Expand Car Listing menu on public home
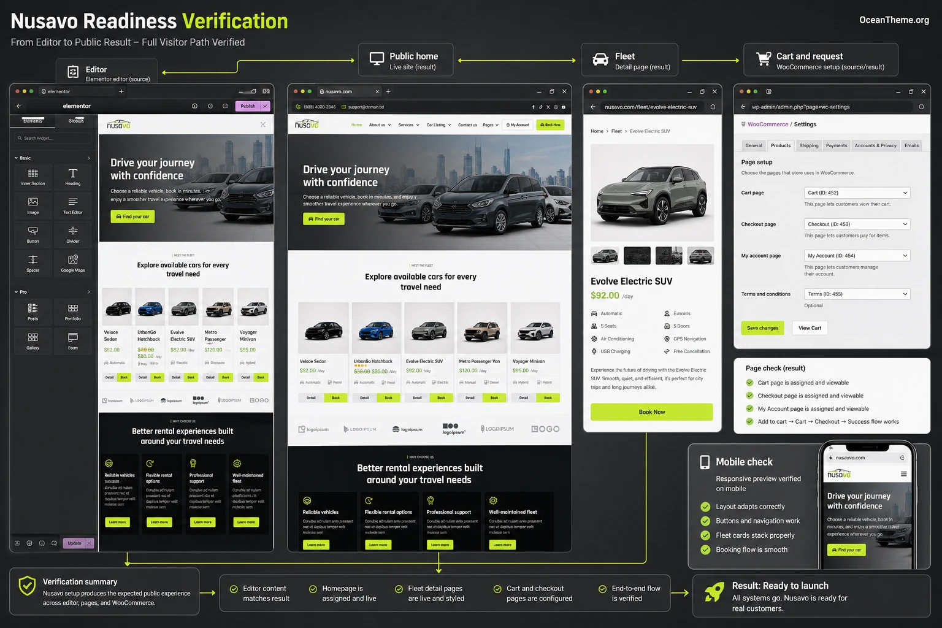942x628 pixels. (x=438, y=125)
